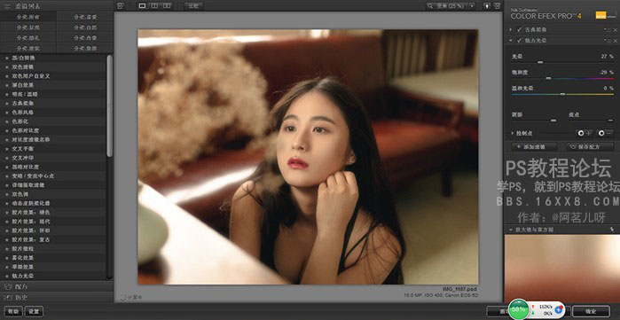Star the 黑/白转换 filter as favorite
620x320 pixels.
[x=7, y=59]
